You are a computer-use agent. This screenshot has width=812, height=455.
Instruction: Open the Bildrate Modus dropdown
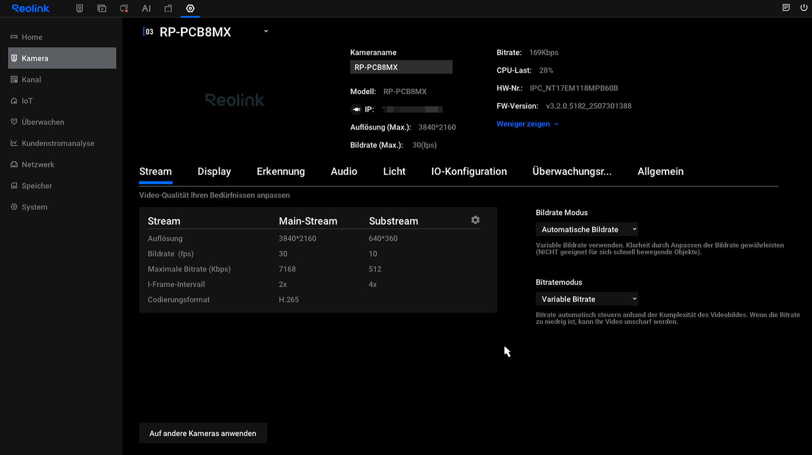[x=587, y=229]
